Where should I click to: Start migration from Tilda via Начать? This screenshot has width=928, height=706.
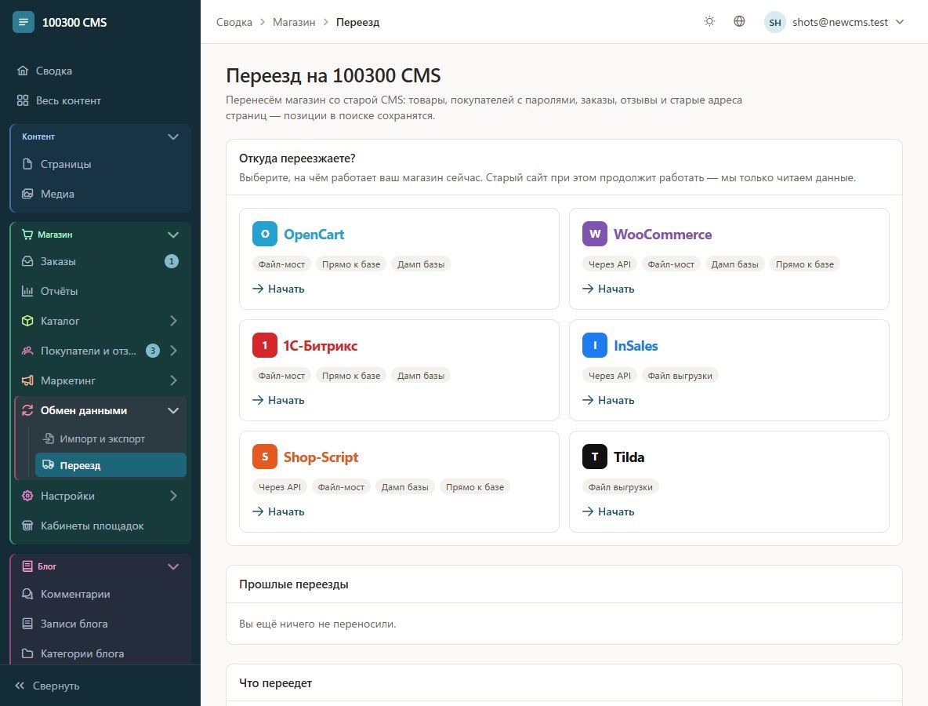(608, 511)
